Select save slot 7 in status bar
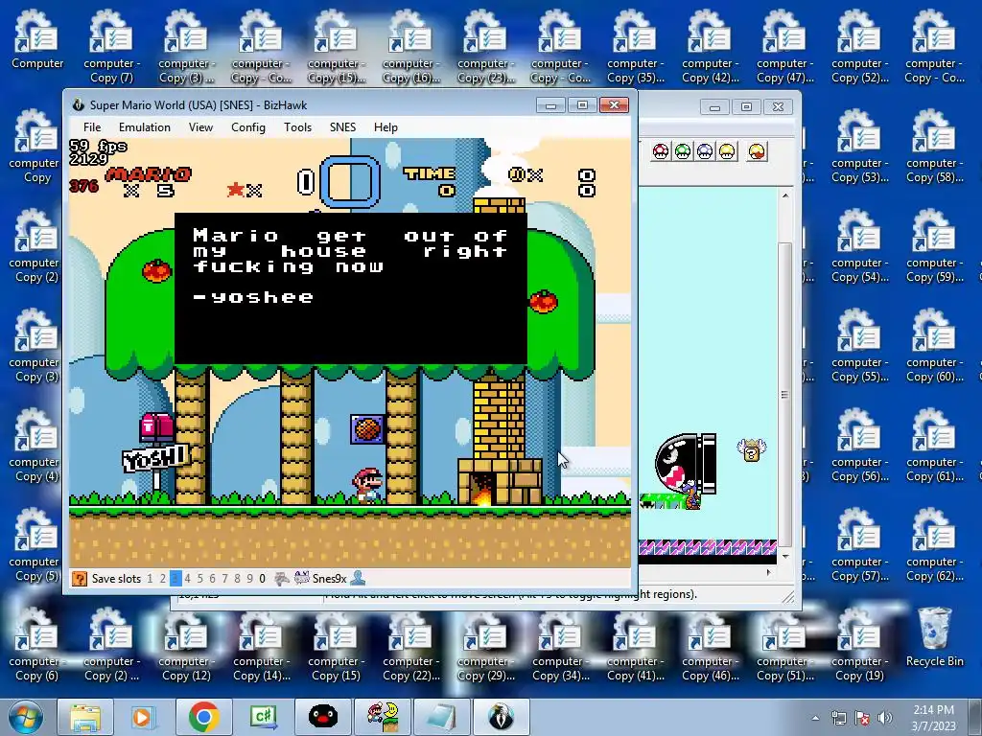The width and height of the screenshot is (982, 736). pos(224,579)
